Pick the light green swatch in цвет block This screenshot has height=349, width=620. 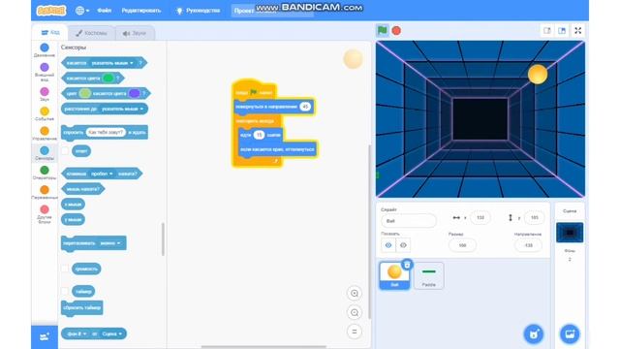[x=84, y=93]
